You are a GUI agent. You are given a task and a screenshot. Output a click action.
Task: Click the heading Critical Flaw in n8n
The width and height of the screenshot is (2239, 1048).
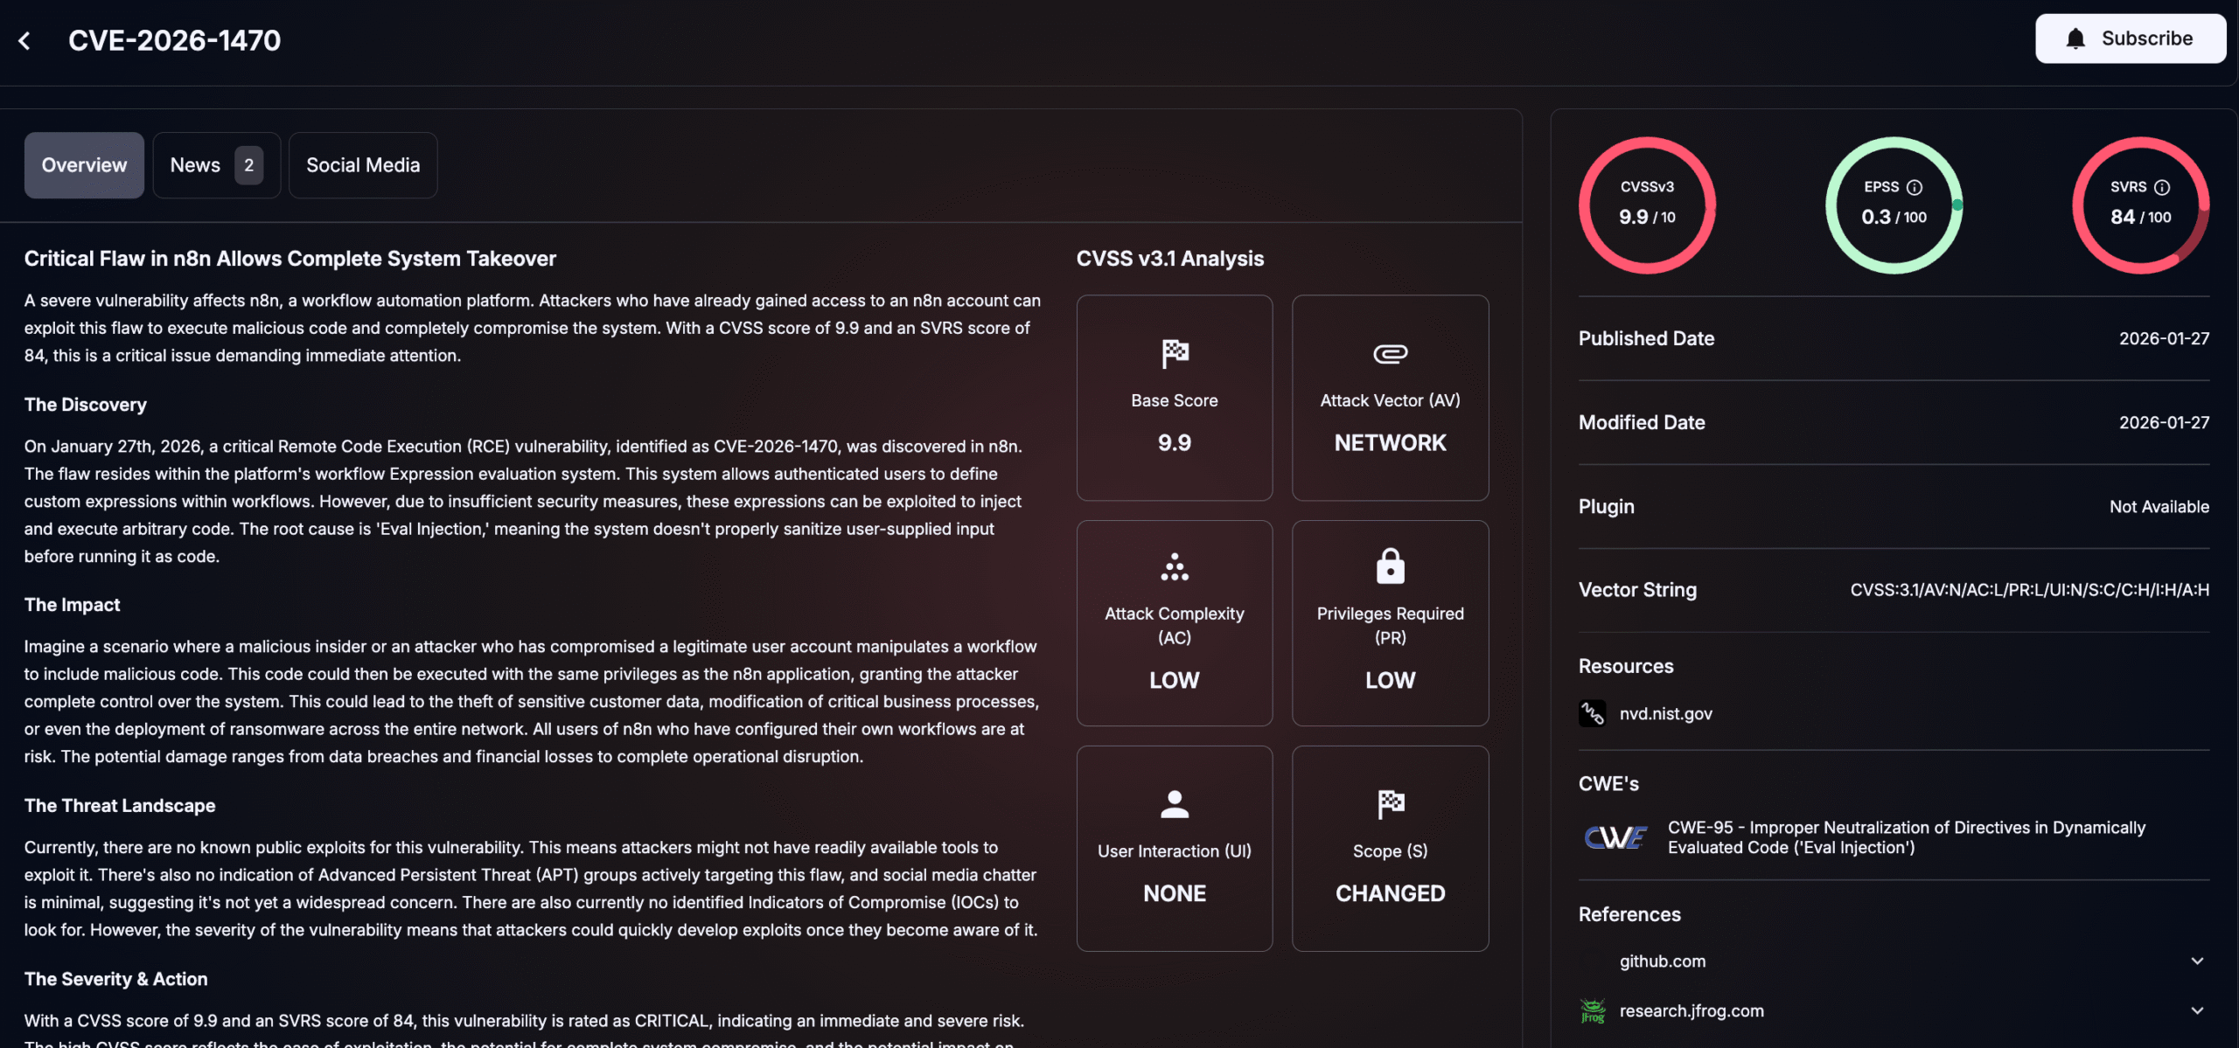coord(290,259)
